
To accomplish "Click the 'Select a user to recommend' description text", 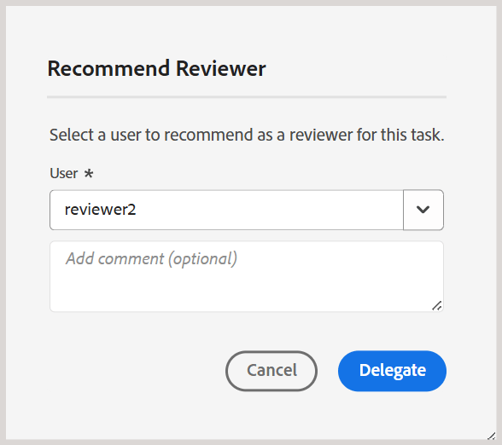I will coord(247,135).
